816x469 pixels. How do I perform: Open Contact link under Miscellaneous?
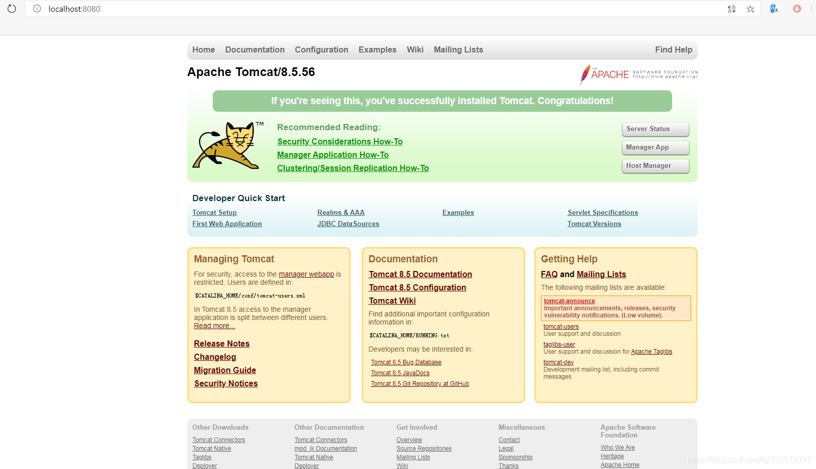pyautogui.click(x=509, y=440)
